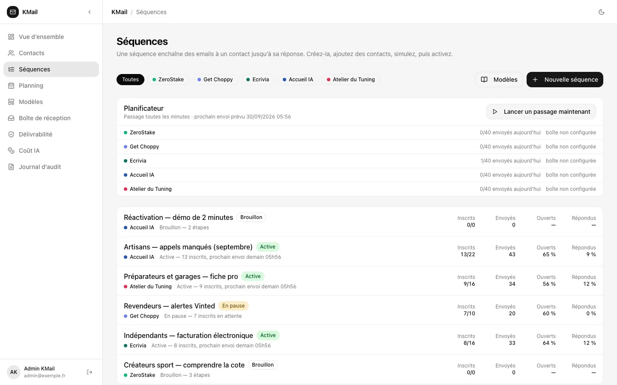Click the Séquences page heading

click(142, 41)
